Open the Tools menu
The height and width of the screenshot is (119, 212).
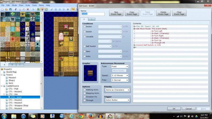(34, 5)
